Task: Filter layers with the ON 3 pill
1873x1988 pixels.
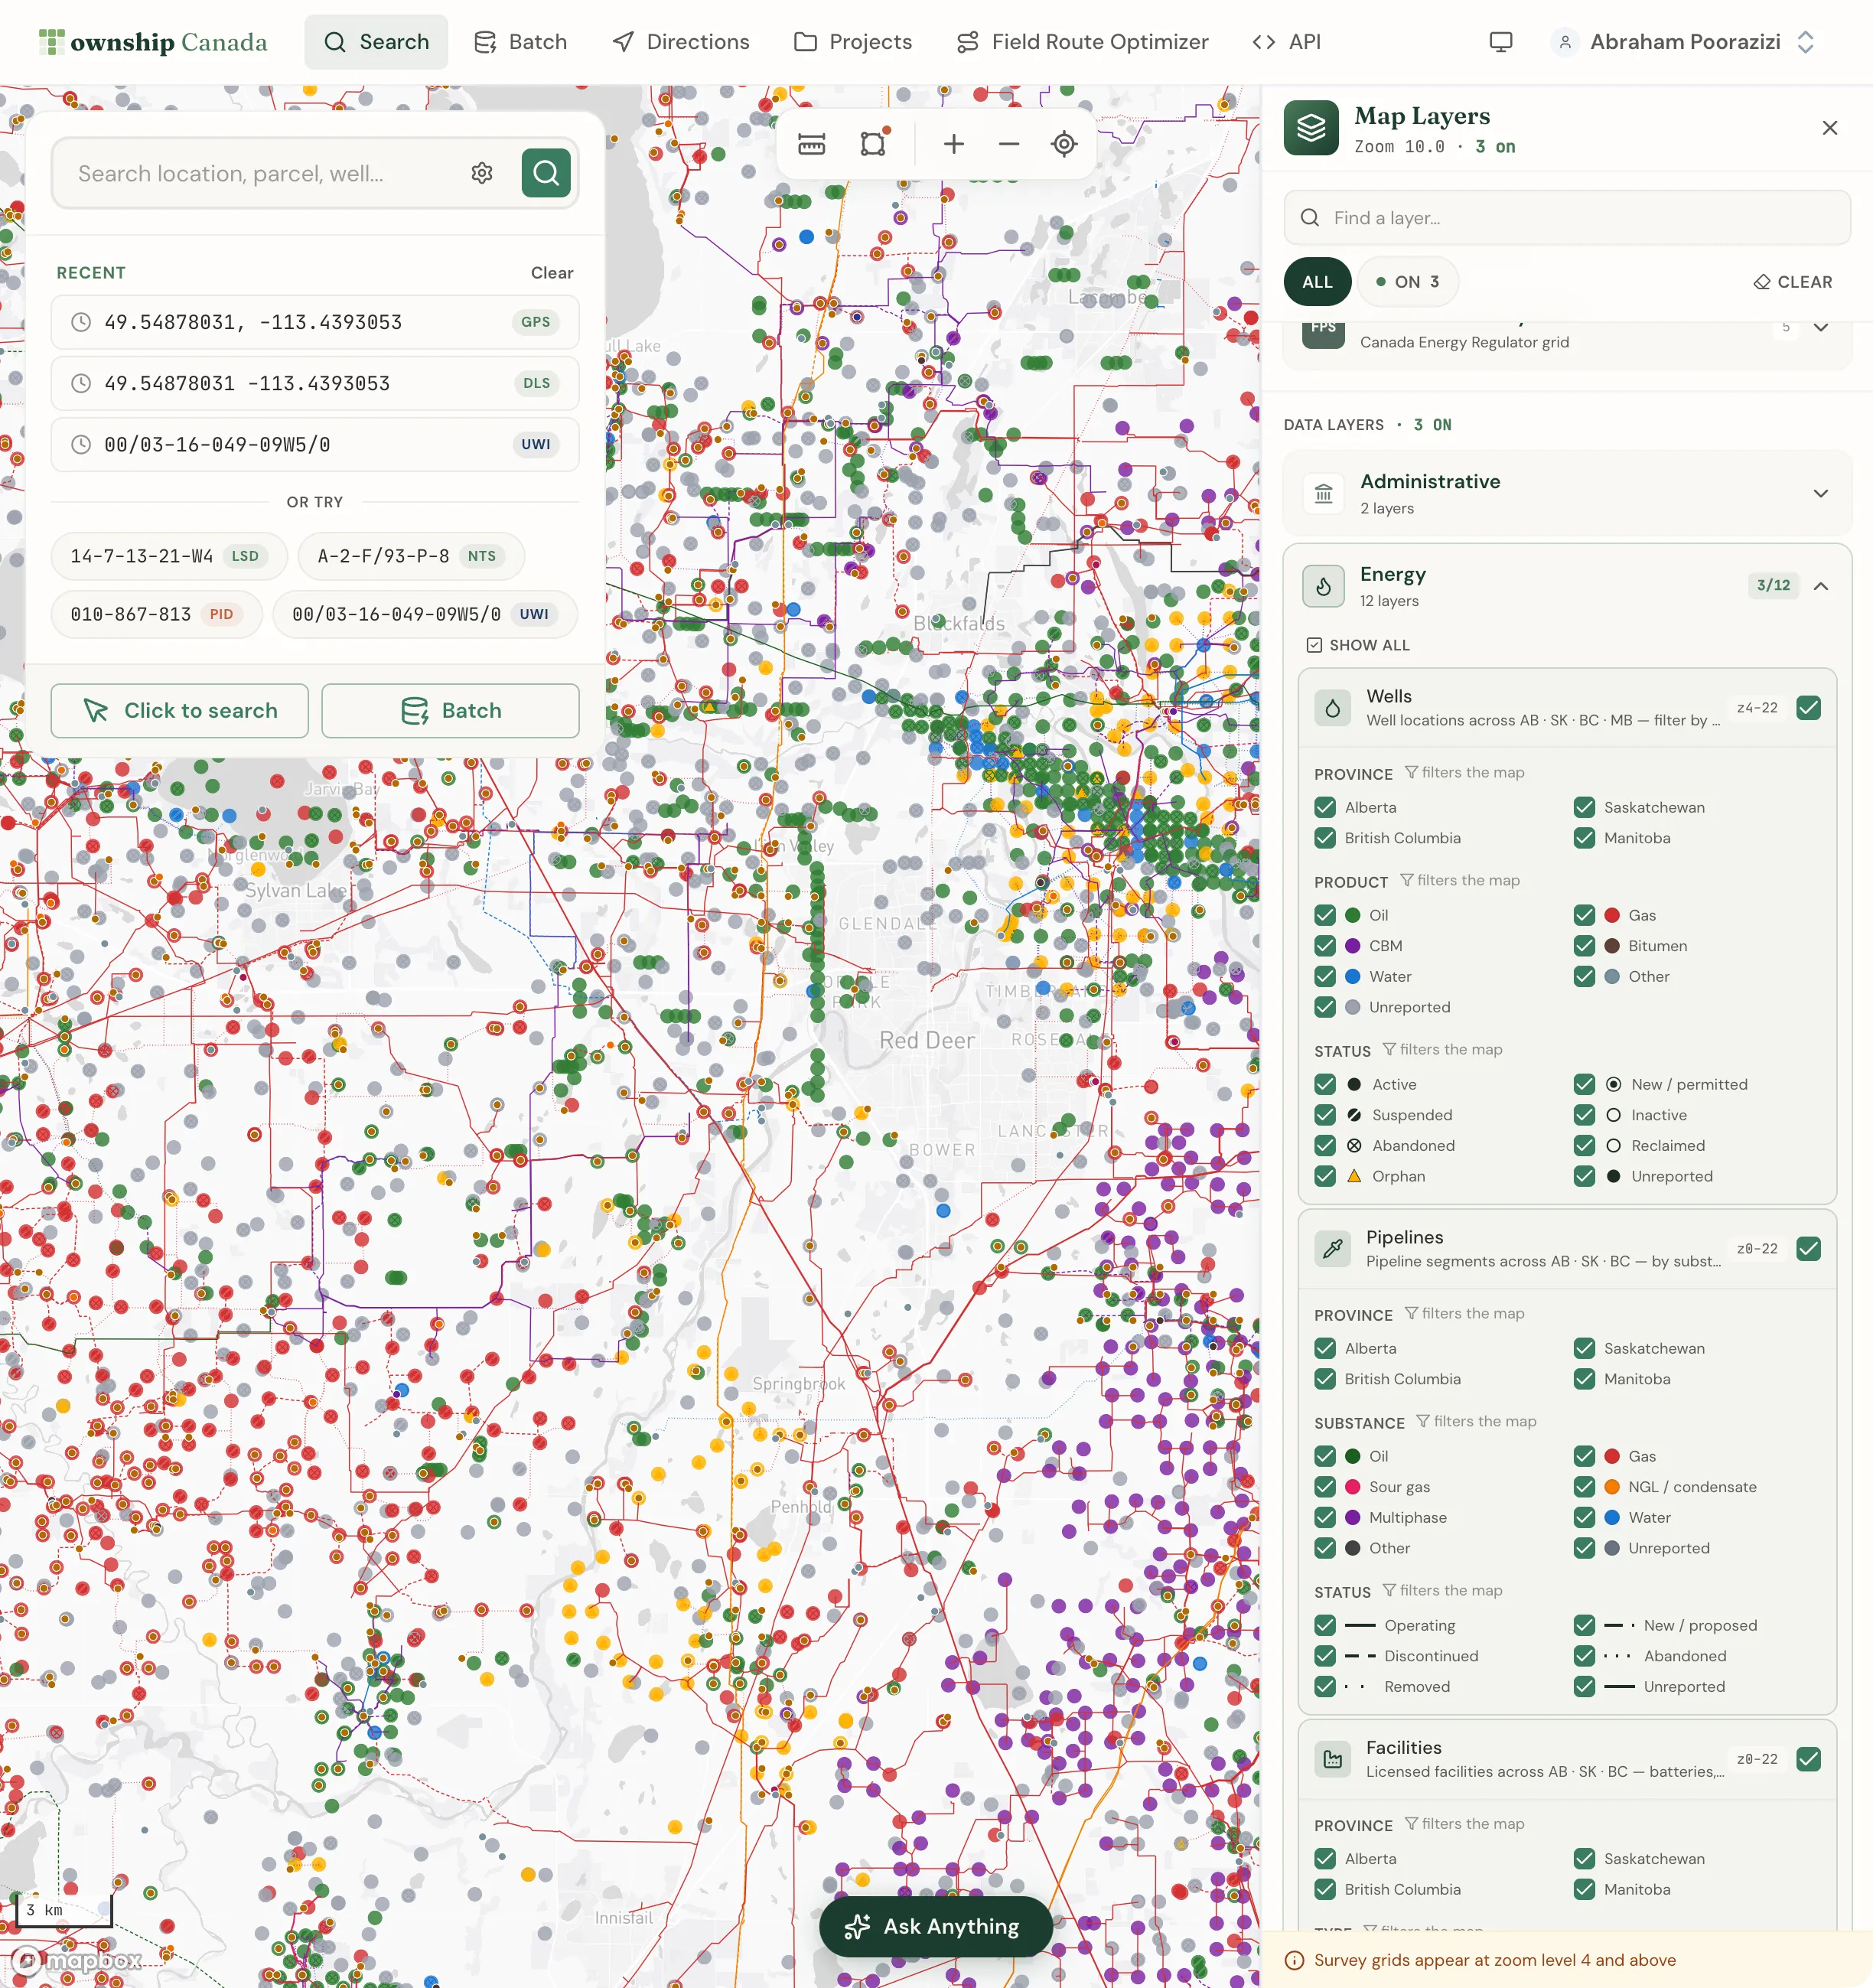Action: coord(1407,282)
